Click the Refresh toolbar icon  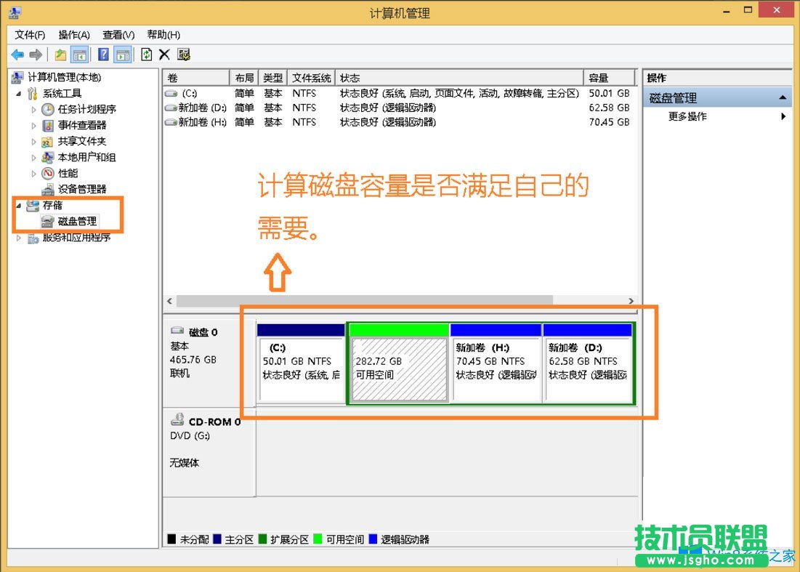click(x=146, y=55)
